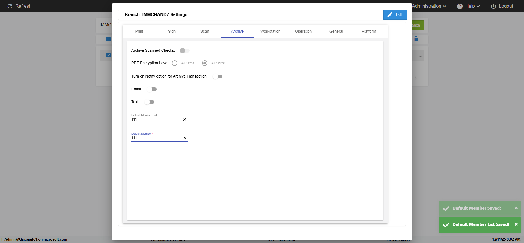Switch to the Scan tab
The width and height of the screenshot is (524, 243).
coord(205,31)
